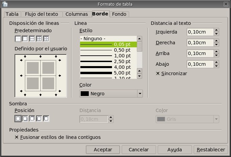Decrease the Abajo distance value
This screenshot has width=231, height=157.
[217, 66]
